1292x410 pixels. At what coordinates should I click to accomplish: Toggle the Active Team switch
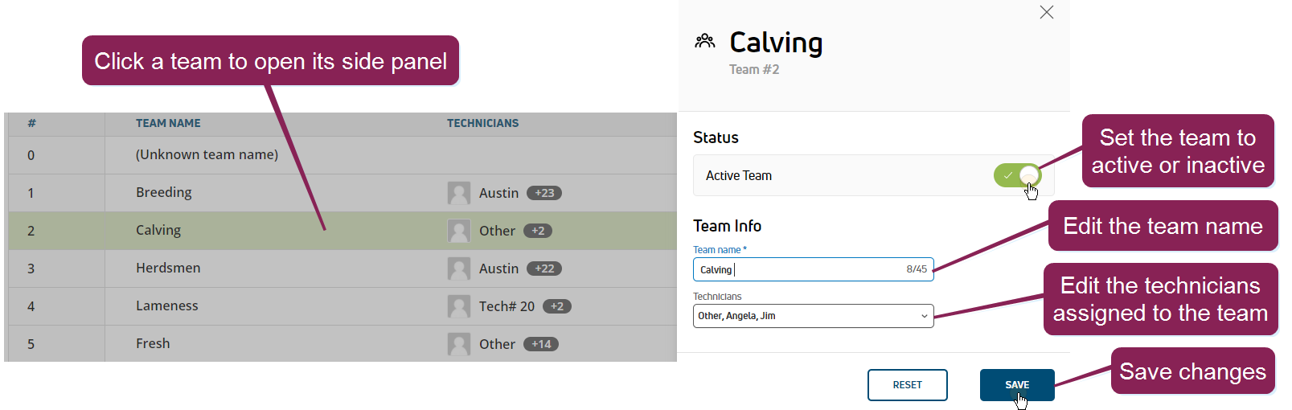click(x=1017, y=175)
